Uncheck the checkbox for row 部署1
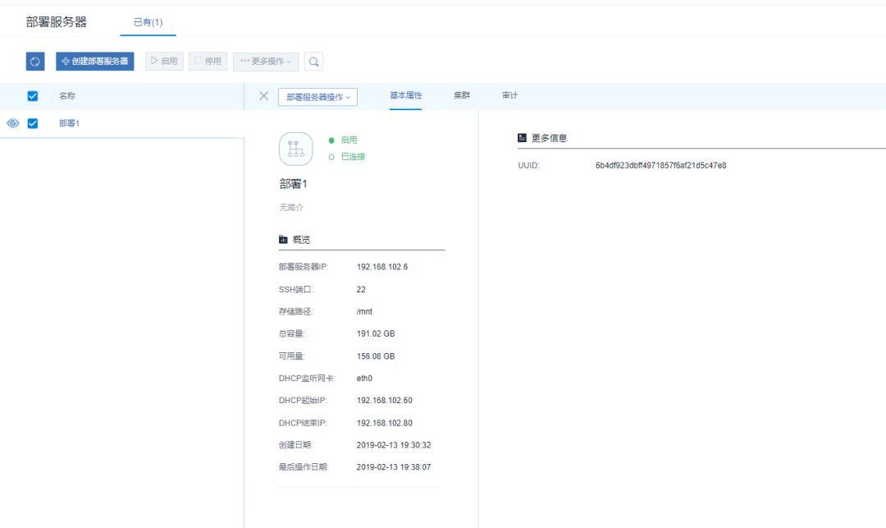Image resolution: width=886 pixels, height=528 pixels. click(x=34, y=123)
